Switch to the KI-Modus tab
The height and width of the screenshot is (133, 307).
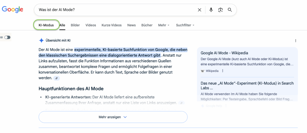coord(46,25)
